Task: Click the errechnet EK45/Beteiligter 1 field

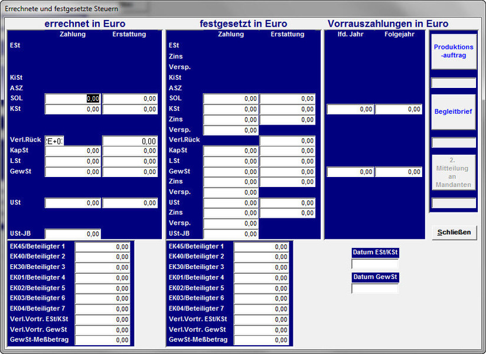Action: (103, 247)
